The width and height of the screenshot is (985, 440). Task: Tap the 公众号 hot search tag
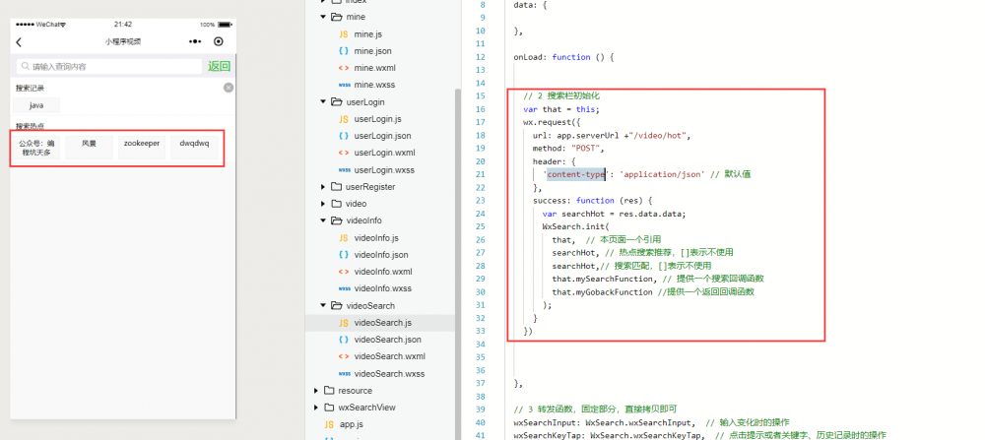click(x=36, y=148)
